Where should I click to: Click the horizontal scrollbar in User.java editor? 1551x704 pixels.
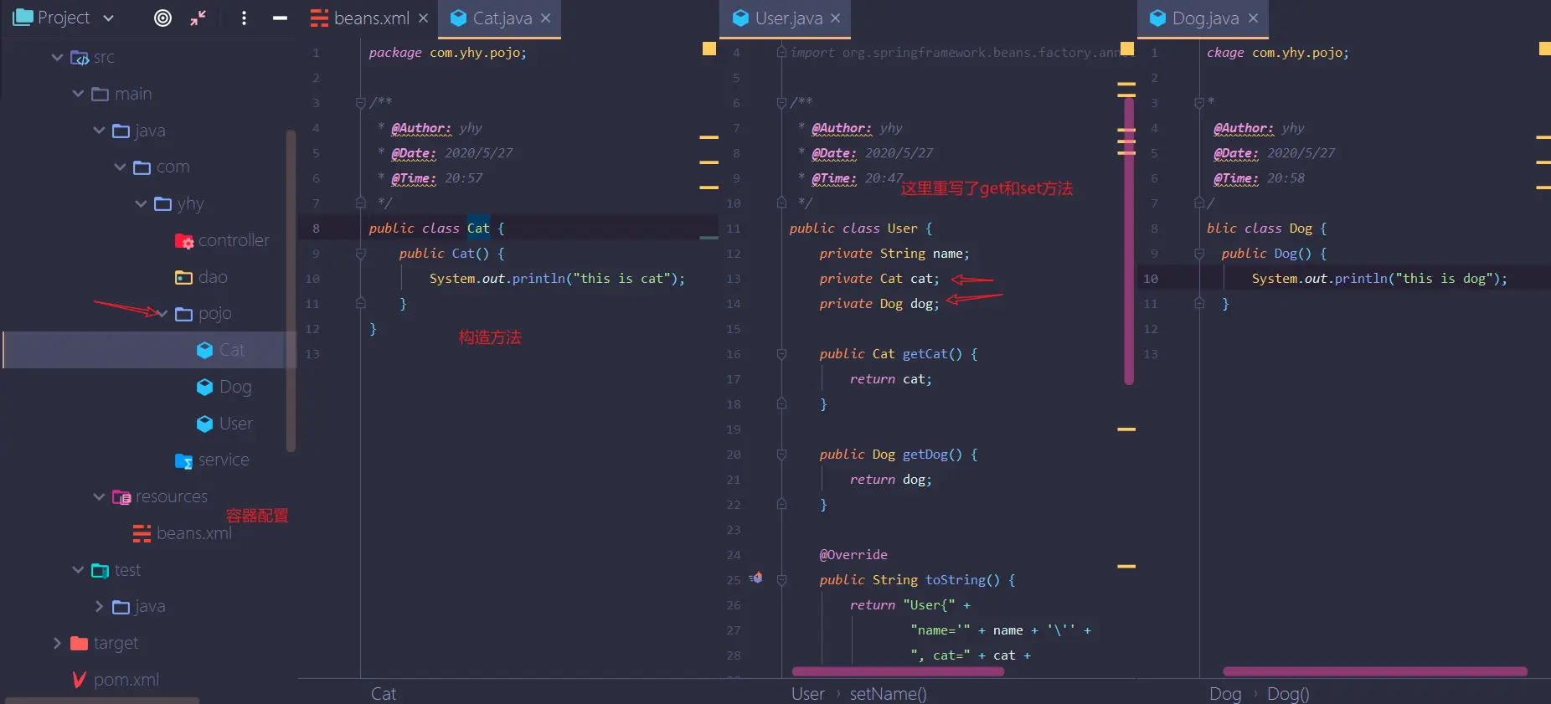click(898, 671)
